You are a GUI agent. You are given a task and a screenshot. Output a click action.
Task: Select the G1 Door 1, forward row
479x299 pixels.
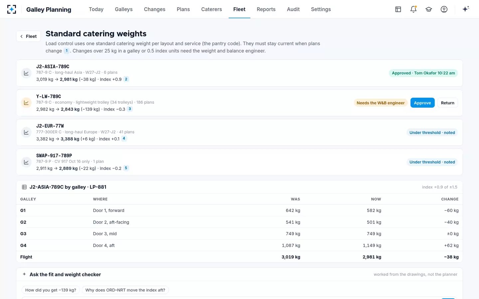click(x=239, y=210)
